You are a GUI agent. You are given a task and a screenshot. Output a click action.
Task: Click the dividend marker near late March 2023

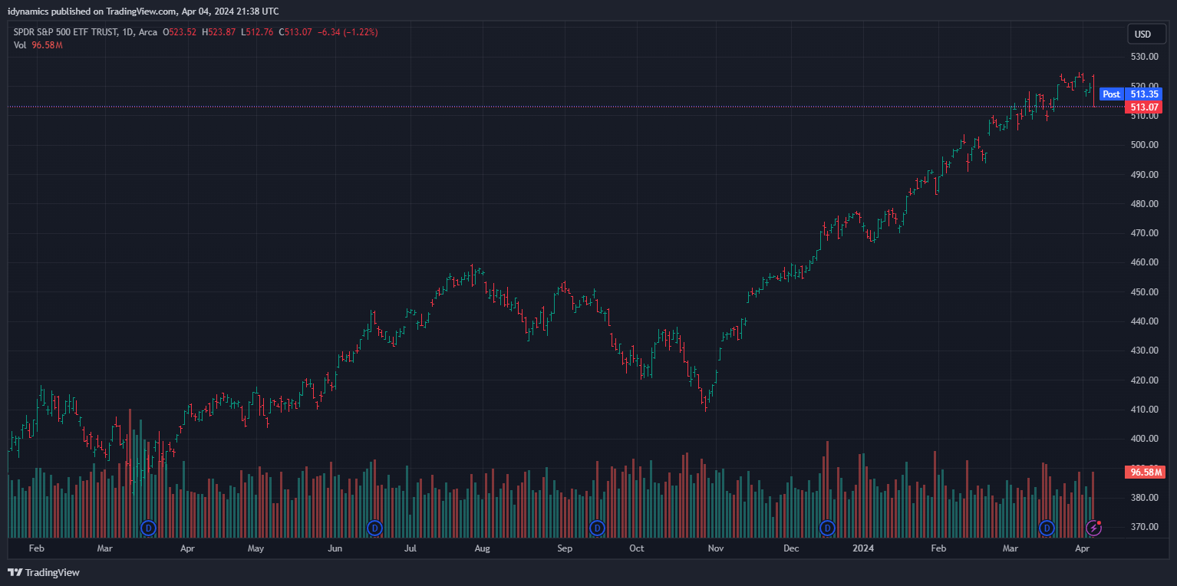(148, 528)
